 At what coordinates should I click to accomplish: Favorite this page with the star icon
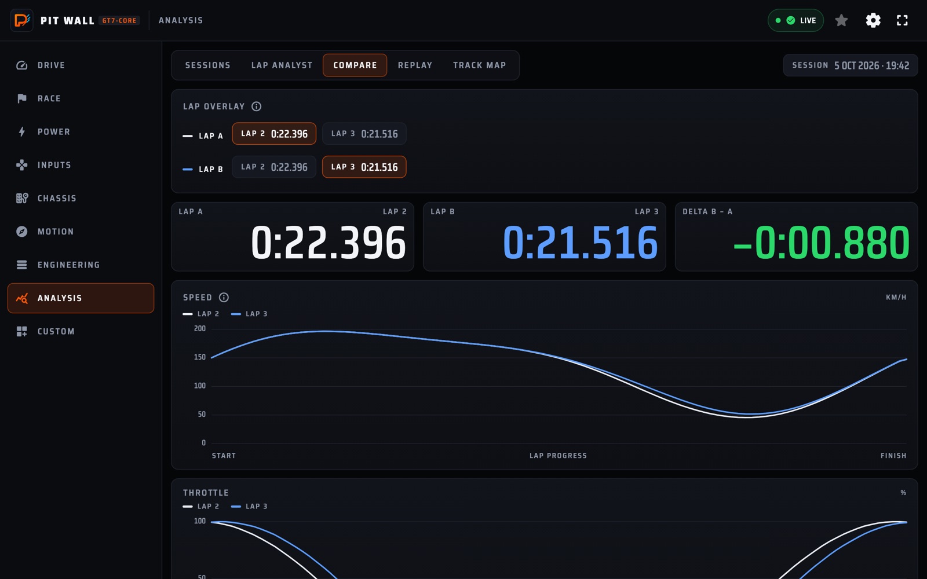[x=841, y=20]
